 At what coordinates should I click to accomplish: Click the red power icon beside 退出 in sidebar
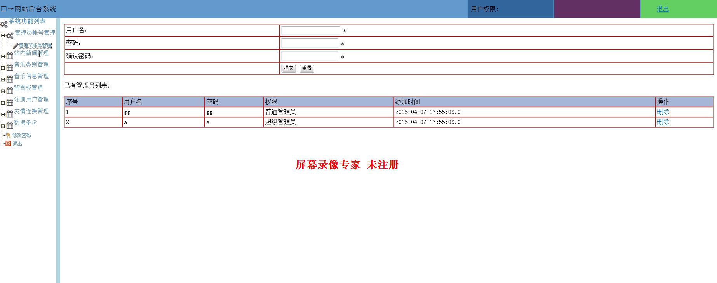[x=8, y=143]
